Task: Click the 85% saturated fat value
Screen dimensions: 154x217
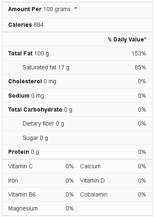Action: point(140,67)
